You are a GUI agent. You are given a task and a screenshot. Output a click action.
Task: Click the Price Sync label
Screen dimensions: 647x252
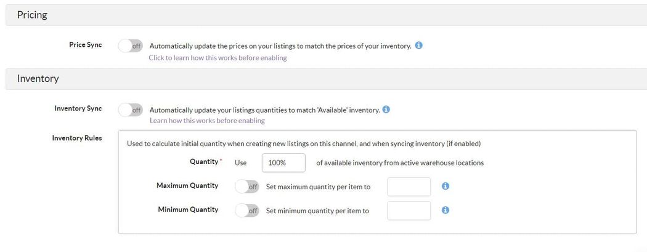86,45
